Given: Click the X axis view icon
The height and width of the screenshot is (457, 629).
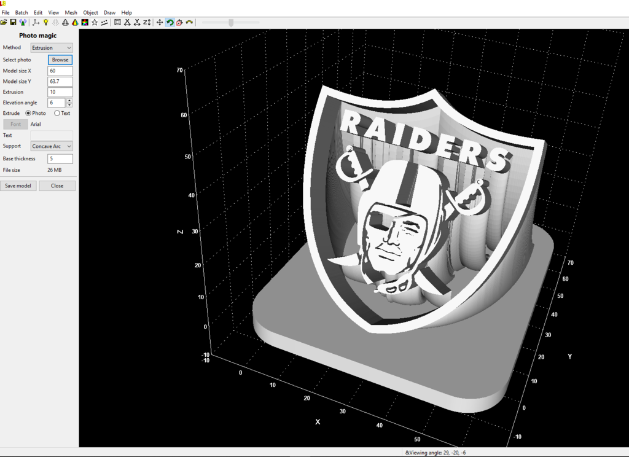Looking at the screenshot, I should 127,23.
